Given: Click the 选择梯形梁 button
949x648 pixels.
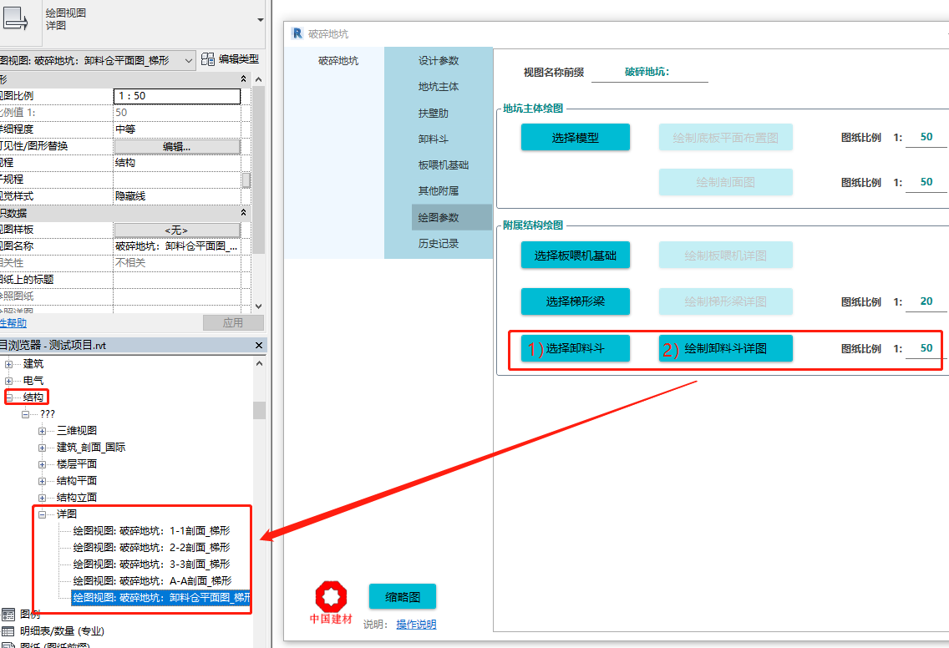Looking at the screenshot, I should pyautogui.click(x=575, y=301).
